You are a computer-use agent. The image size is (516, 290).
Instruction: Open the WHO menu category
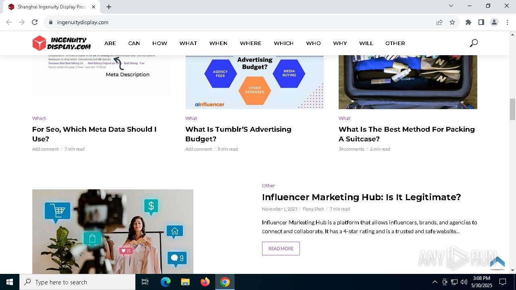(x=313, y=43)
